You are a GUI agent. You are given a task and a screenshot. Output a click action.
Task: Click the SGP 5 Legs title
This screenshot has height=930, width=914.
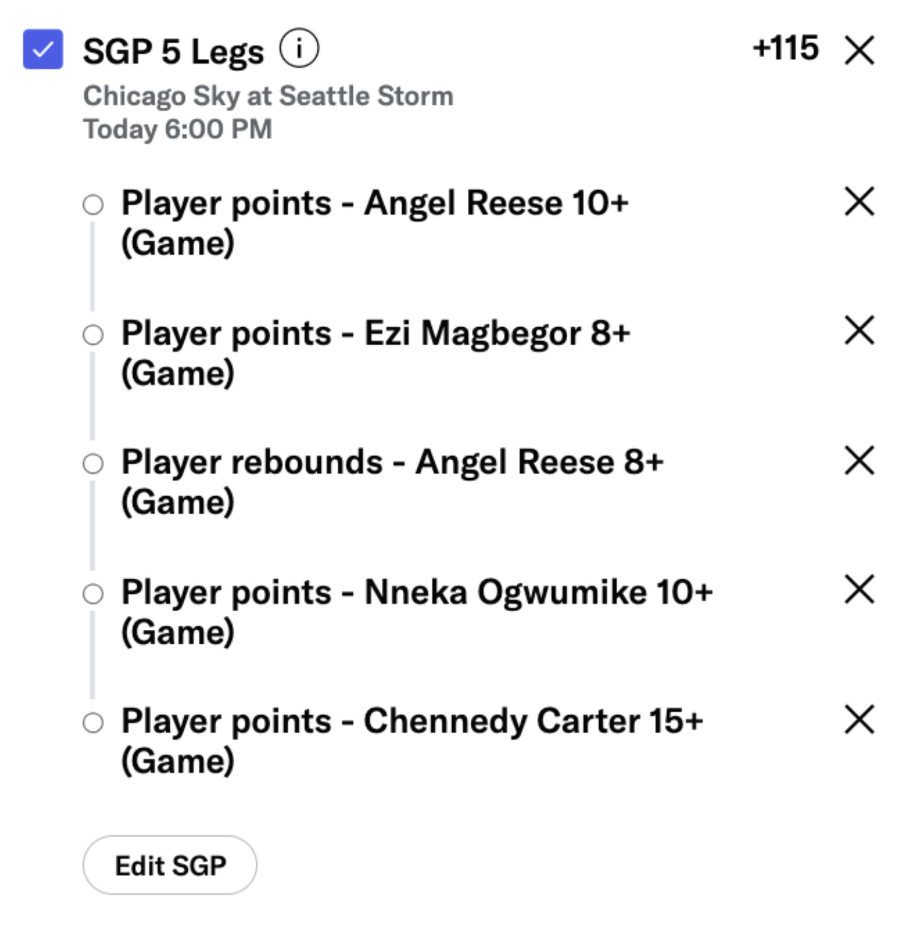[173, 51]
